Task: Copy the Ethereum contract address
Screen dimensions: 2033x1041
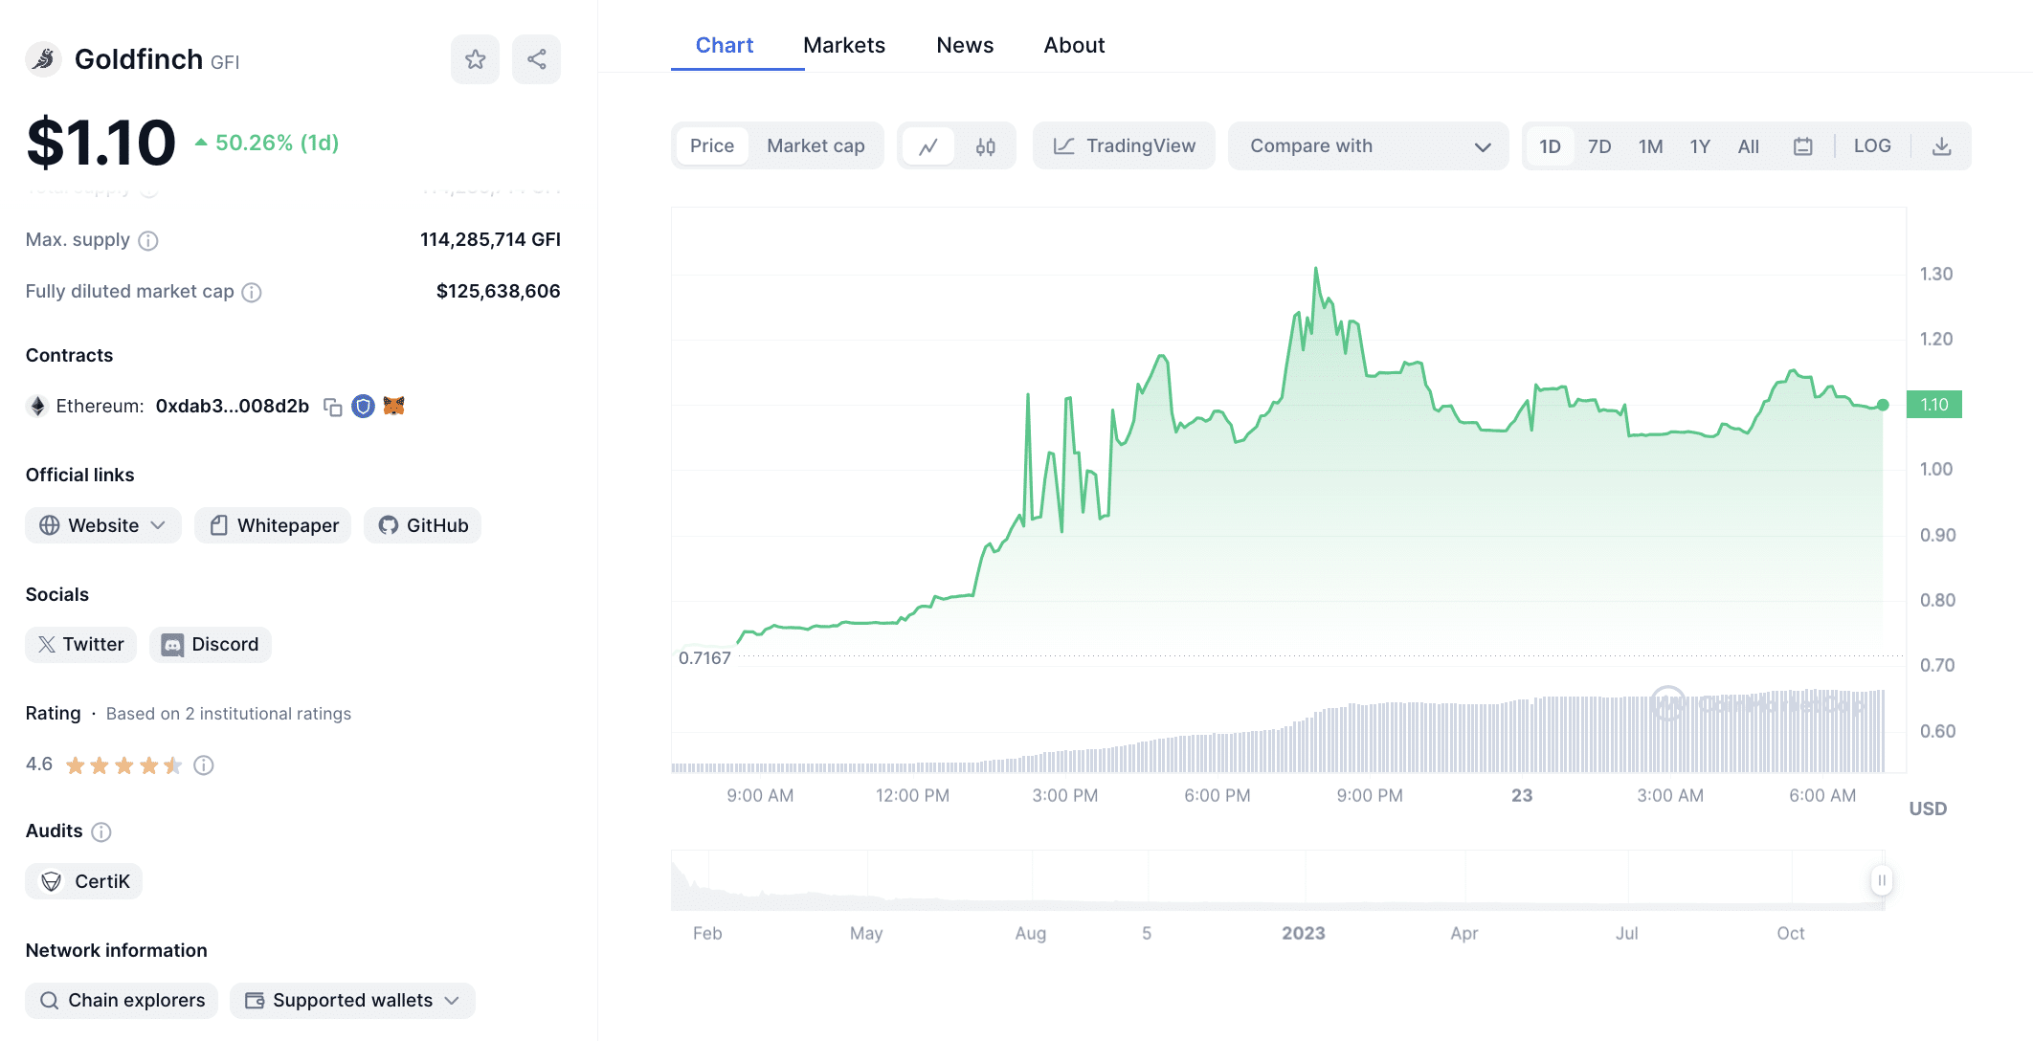Action: pos(333,407)
